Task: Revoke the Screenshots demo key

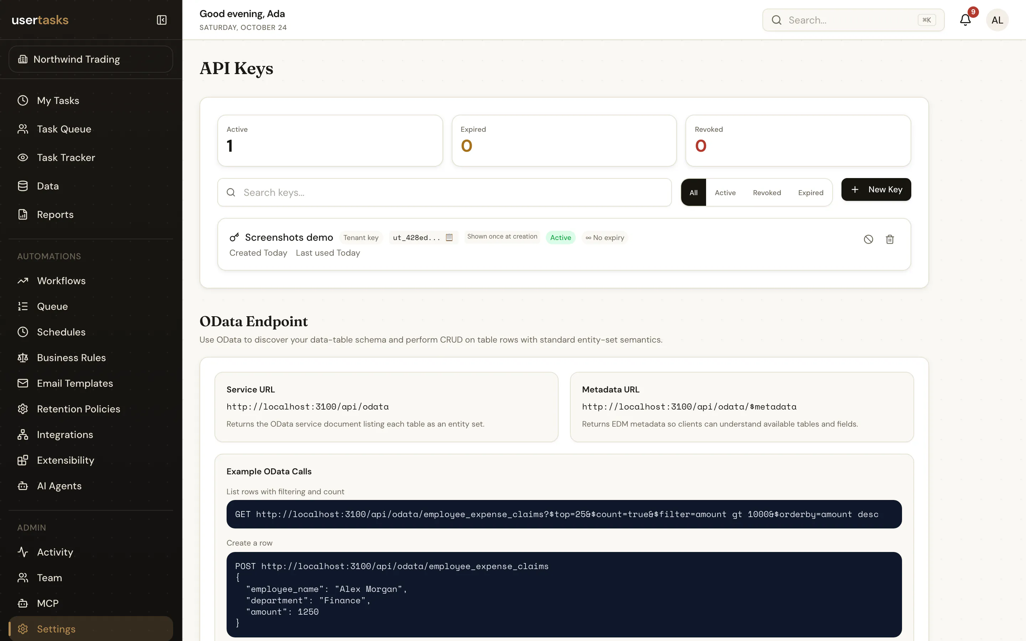Action: tap(868, 239)
